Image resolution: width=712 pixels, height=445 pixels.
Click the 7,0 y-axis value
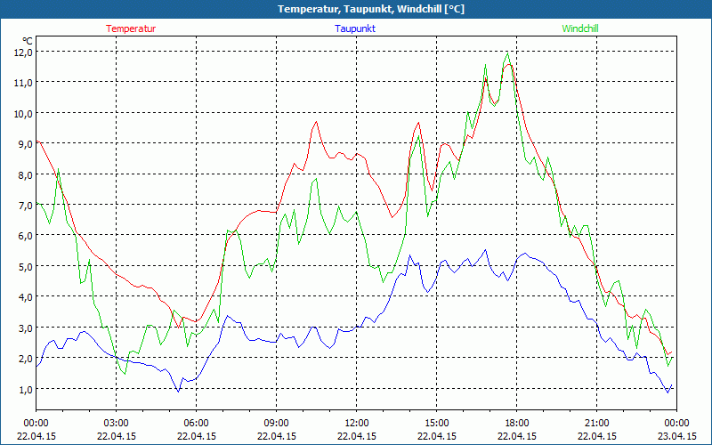point(26,206)
